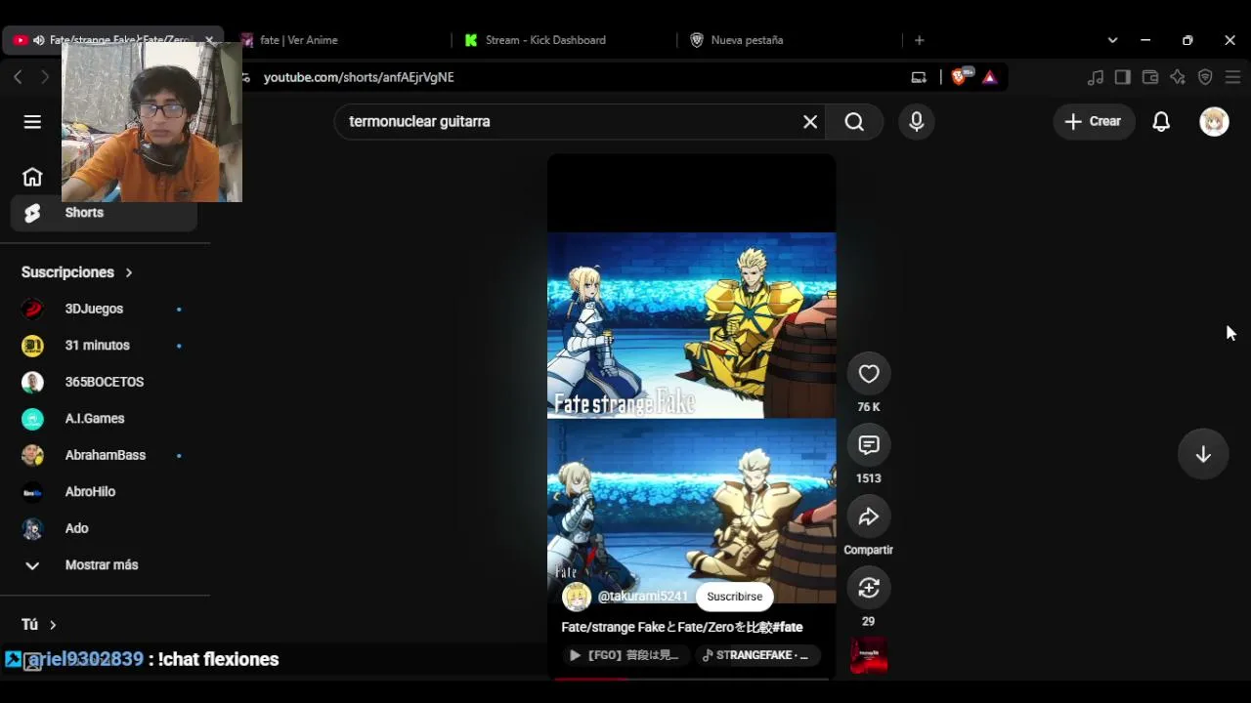1251x703 pixels.
Task: Open the YouTube hamburger guide menu
Action: tap(32, 121)
